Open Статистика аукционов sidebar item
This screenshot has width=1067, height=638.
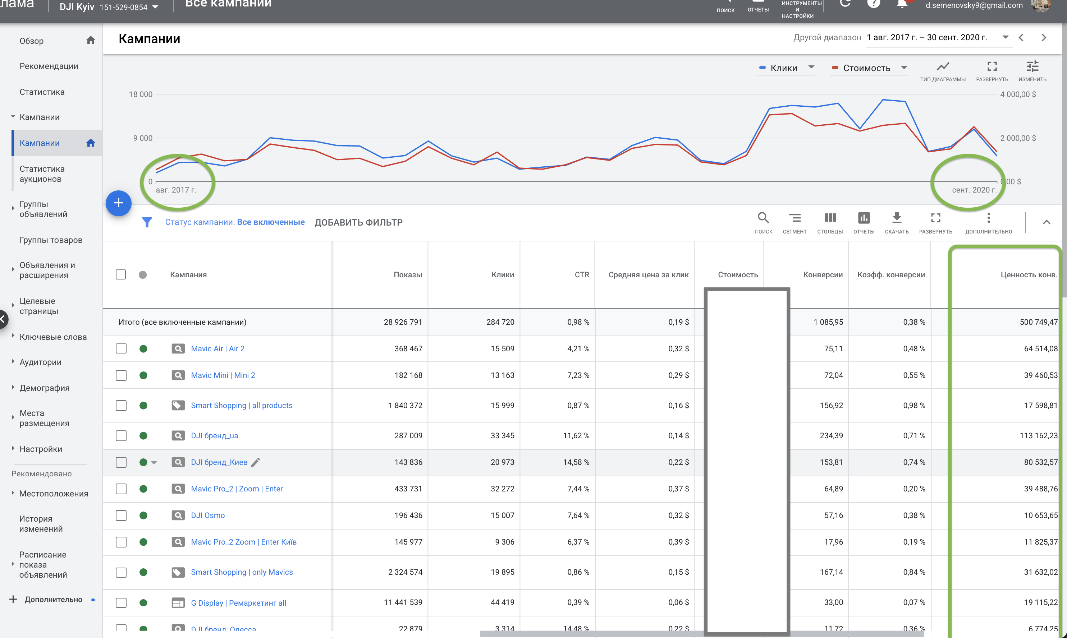[42, 174]
